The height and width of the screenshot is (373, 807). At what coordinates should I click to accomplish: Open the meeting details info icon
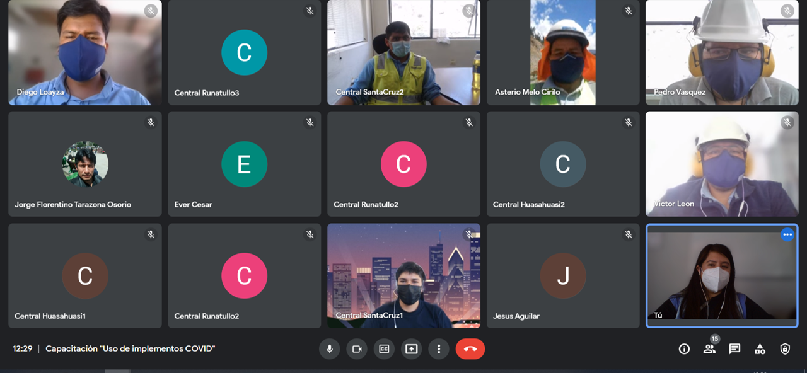coord(684,349)
